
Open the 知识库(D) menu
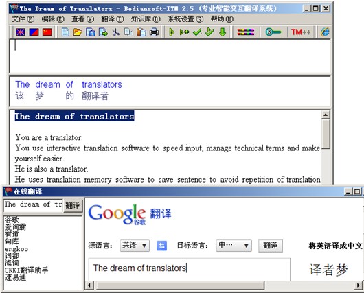[146, 19]
